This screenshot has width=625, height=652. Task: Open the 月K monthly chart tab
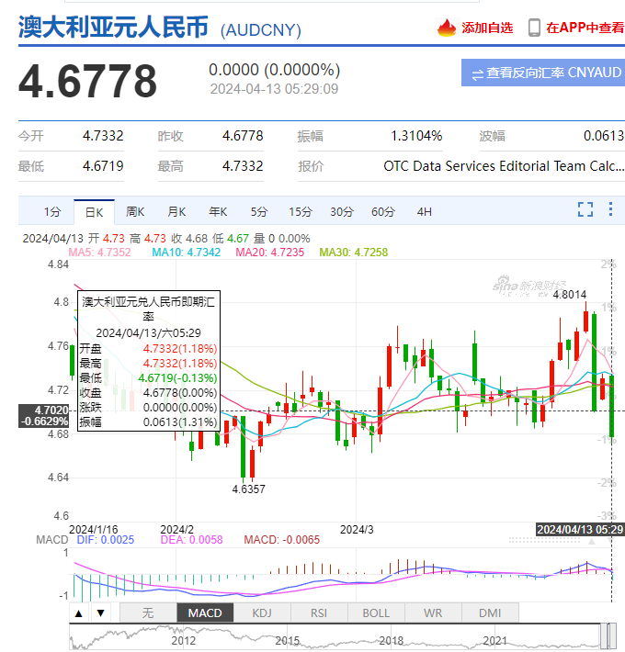click(176, 211)
